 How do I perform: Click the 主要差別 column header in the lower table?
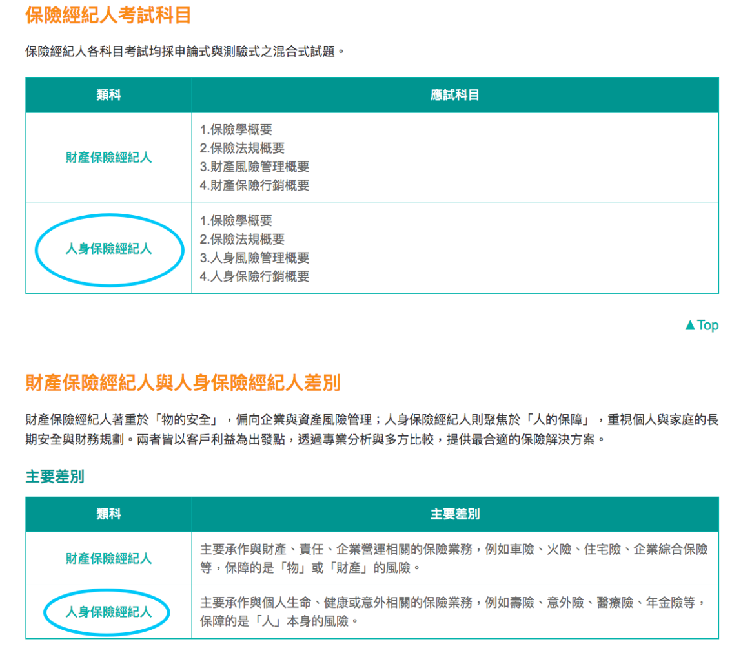(454, 514)
